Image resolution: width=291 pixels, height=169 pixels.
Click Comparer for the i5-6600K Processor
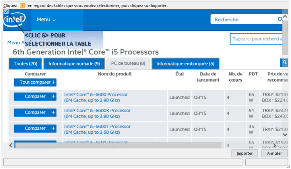point(35,112)
